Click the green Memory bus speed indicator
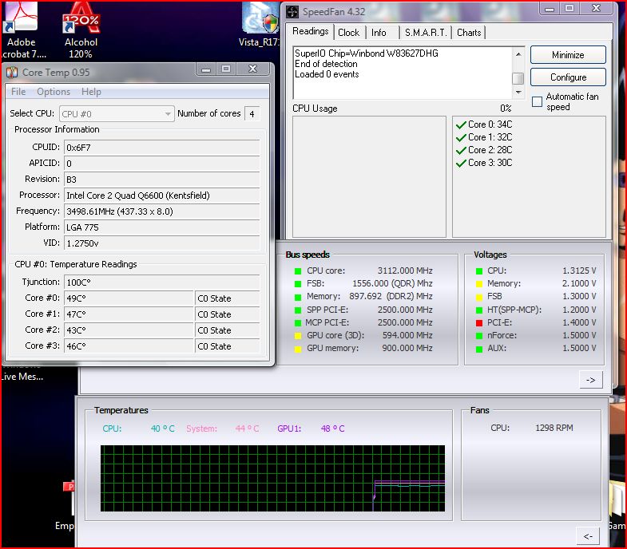The height and width of the screenshot is (549, 627). tap(297, 298)
